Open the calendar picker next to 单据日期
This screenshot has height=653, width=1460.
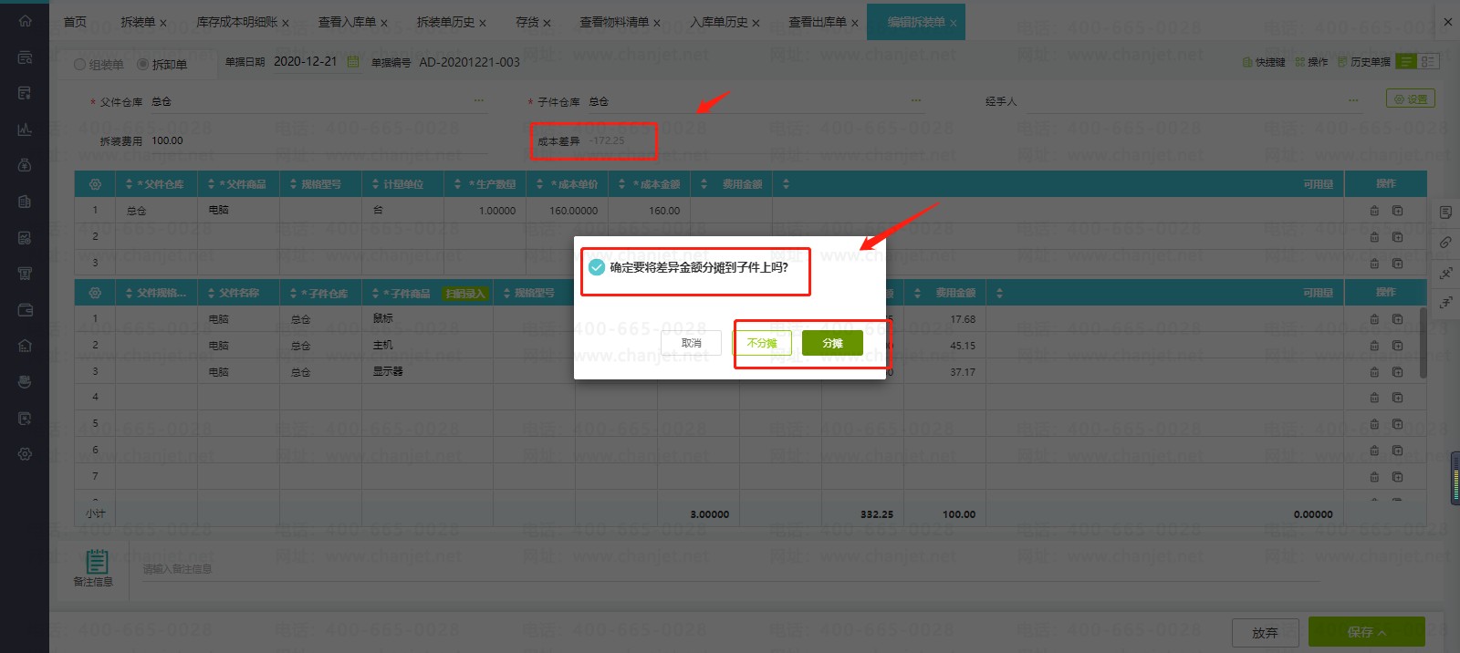pos(353,62)
